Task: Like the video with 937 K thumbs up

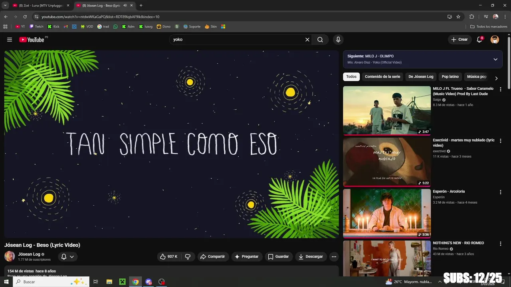Action: point(168,257)
